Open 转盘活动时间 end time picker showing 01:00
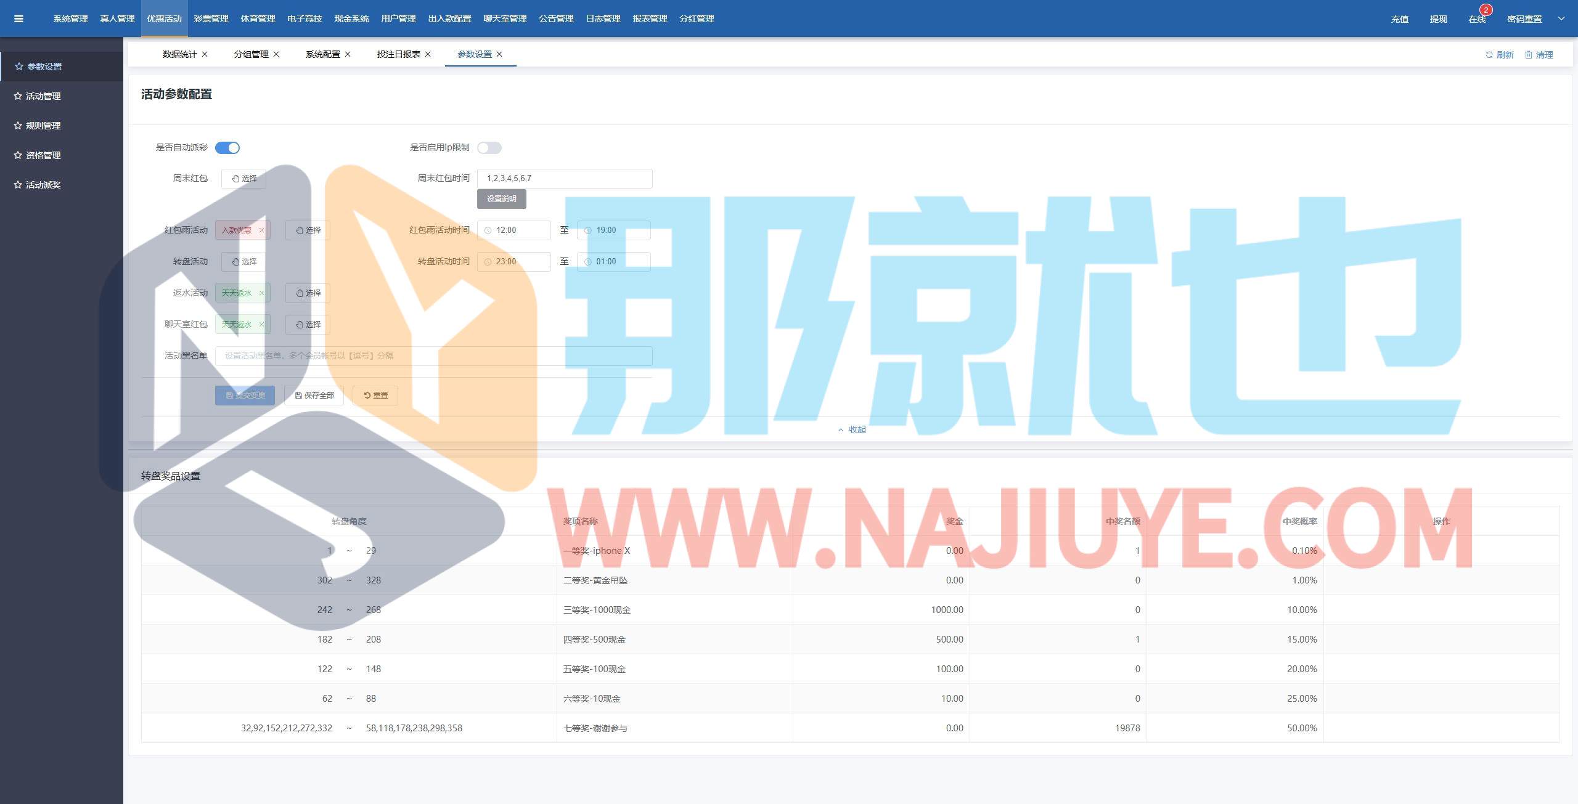The width and height of the screenshot is (1578, 804). (614, 262)
